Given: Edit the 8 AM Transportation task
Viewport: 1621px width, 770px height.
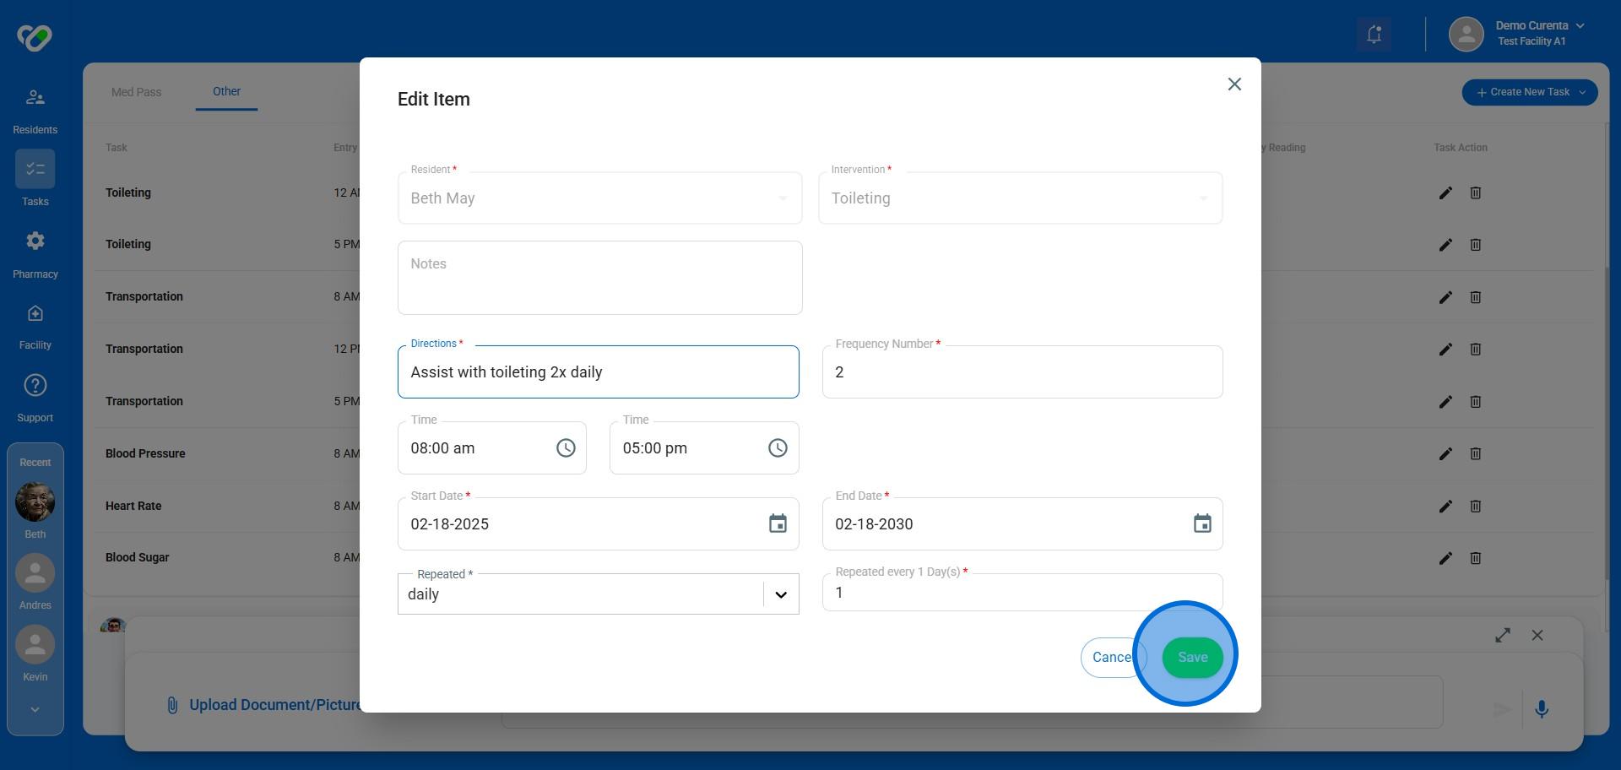Looking at the screenshot, I should (1445, 297).
